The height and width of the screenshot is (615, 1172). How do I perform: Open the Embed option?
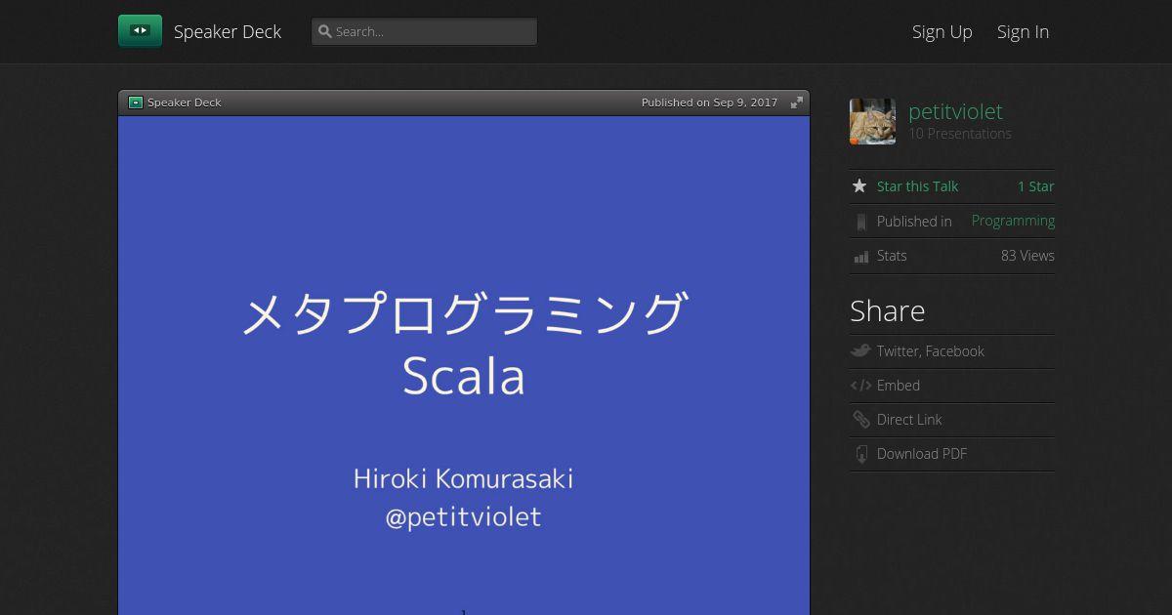click(x=899, y=386)
